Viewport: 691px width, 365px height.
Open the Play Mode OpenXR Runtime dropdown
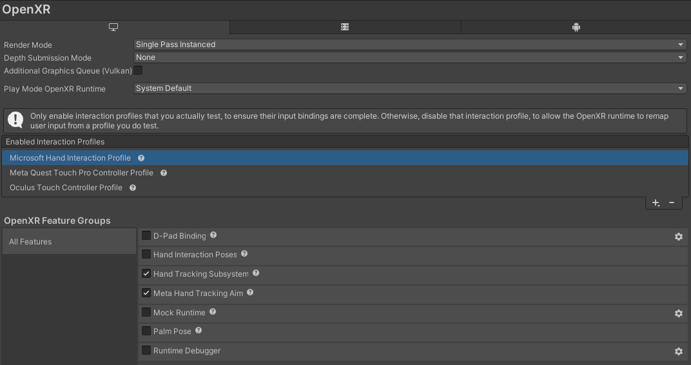(410, 88)
